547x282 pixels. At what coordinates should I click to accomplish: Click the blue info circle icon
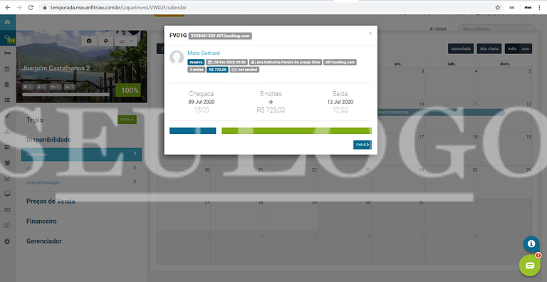click(x=531, y=244)
